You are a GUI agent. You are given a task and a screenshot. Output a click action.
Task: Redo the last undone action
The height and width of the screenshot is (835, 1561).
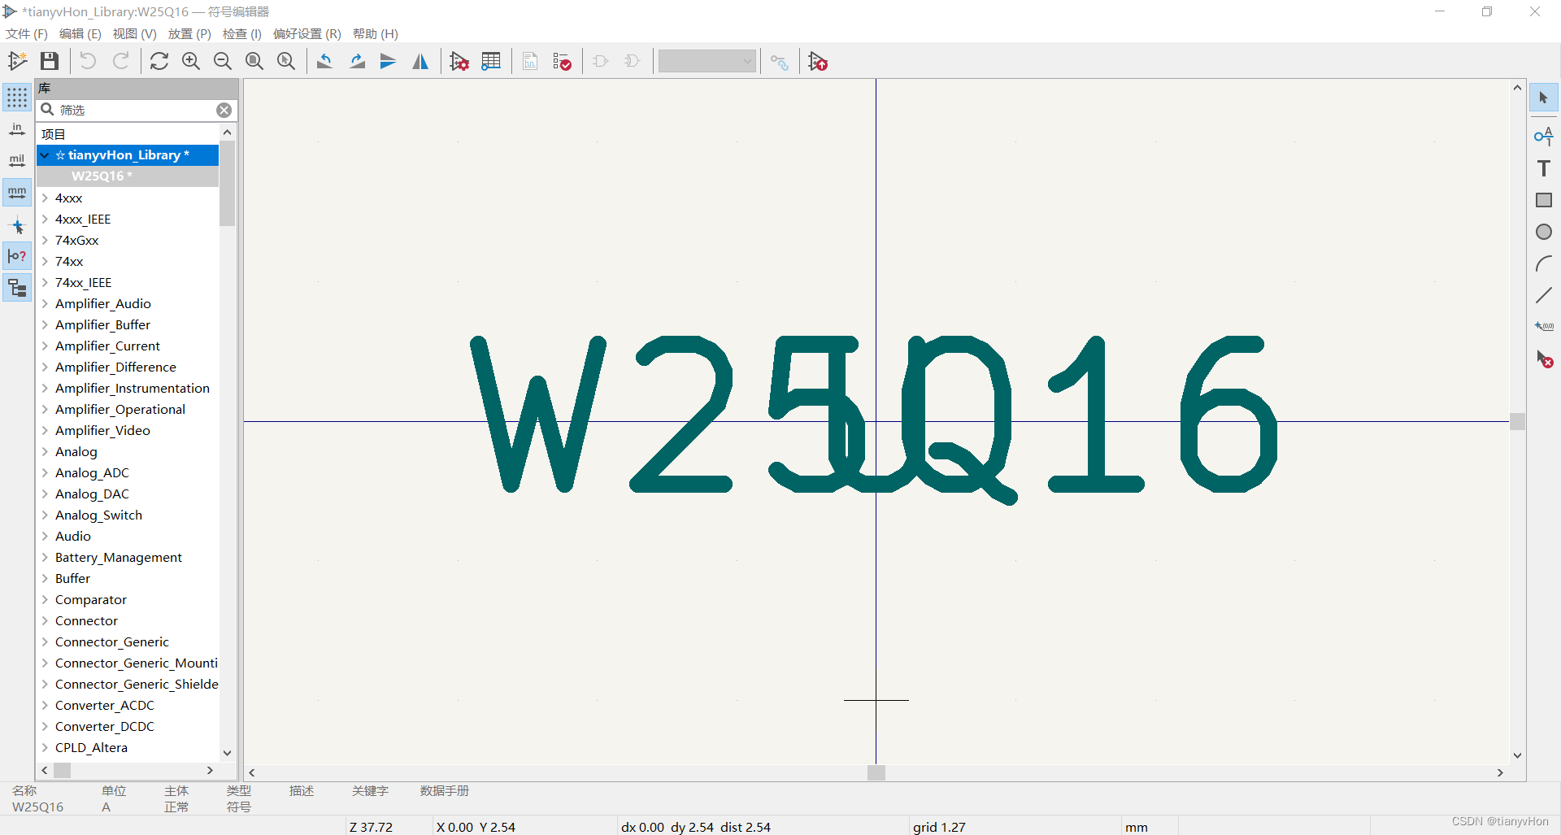pyautogui.click(x=120, y=61)
